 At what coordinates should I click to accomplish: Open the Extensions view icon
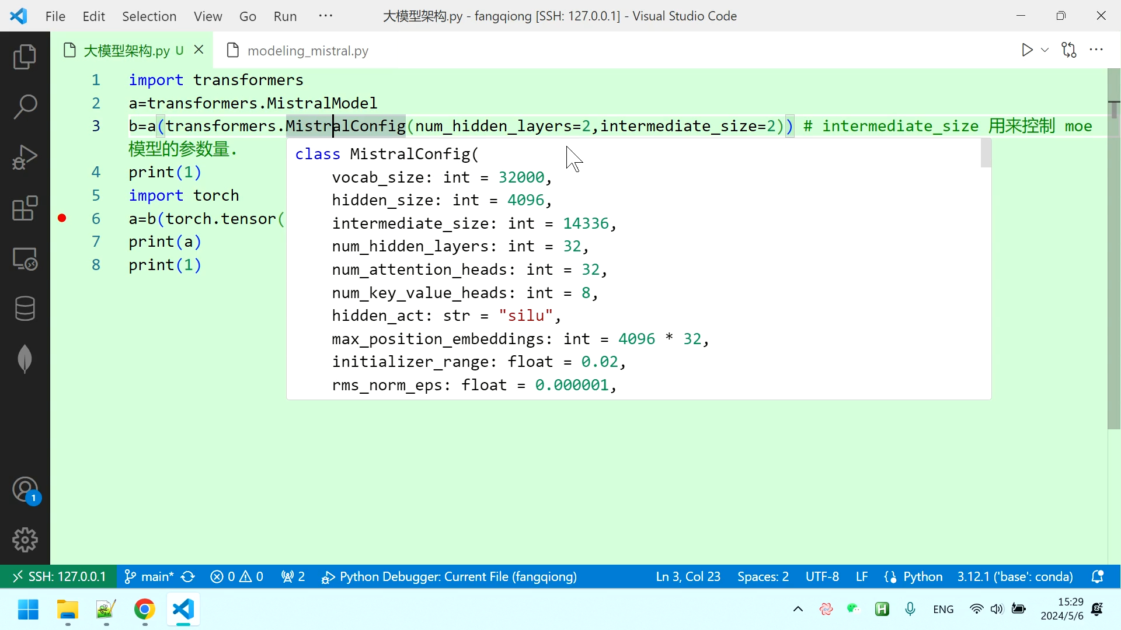(x=25, y=208)
